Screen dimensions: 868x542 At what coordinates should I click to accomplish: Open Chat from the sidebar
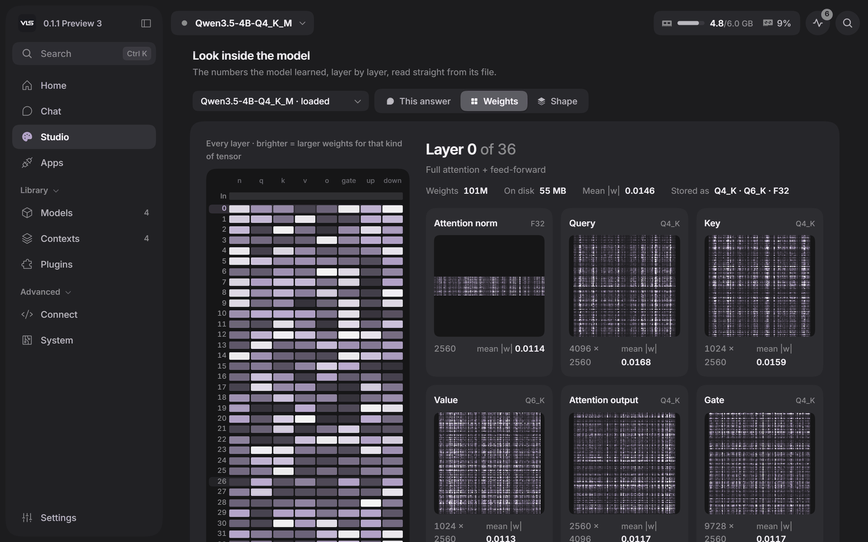click(x=84, y=111)
